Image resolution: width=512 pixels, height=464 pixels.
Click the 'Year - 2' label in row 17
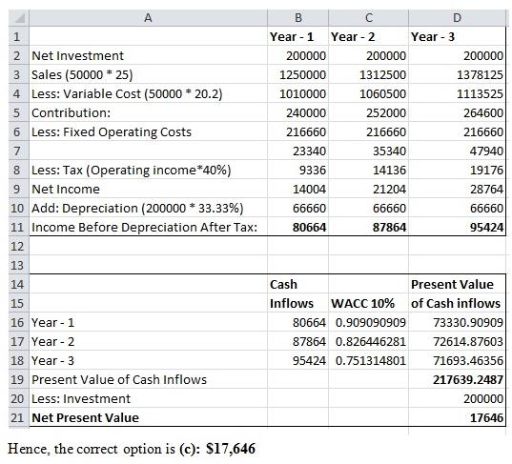(x=148, y=341)
